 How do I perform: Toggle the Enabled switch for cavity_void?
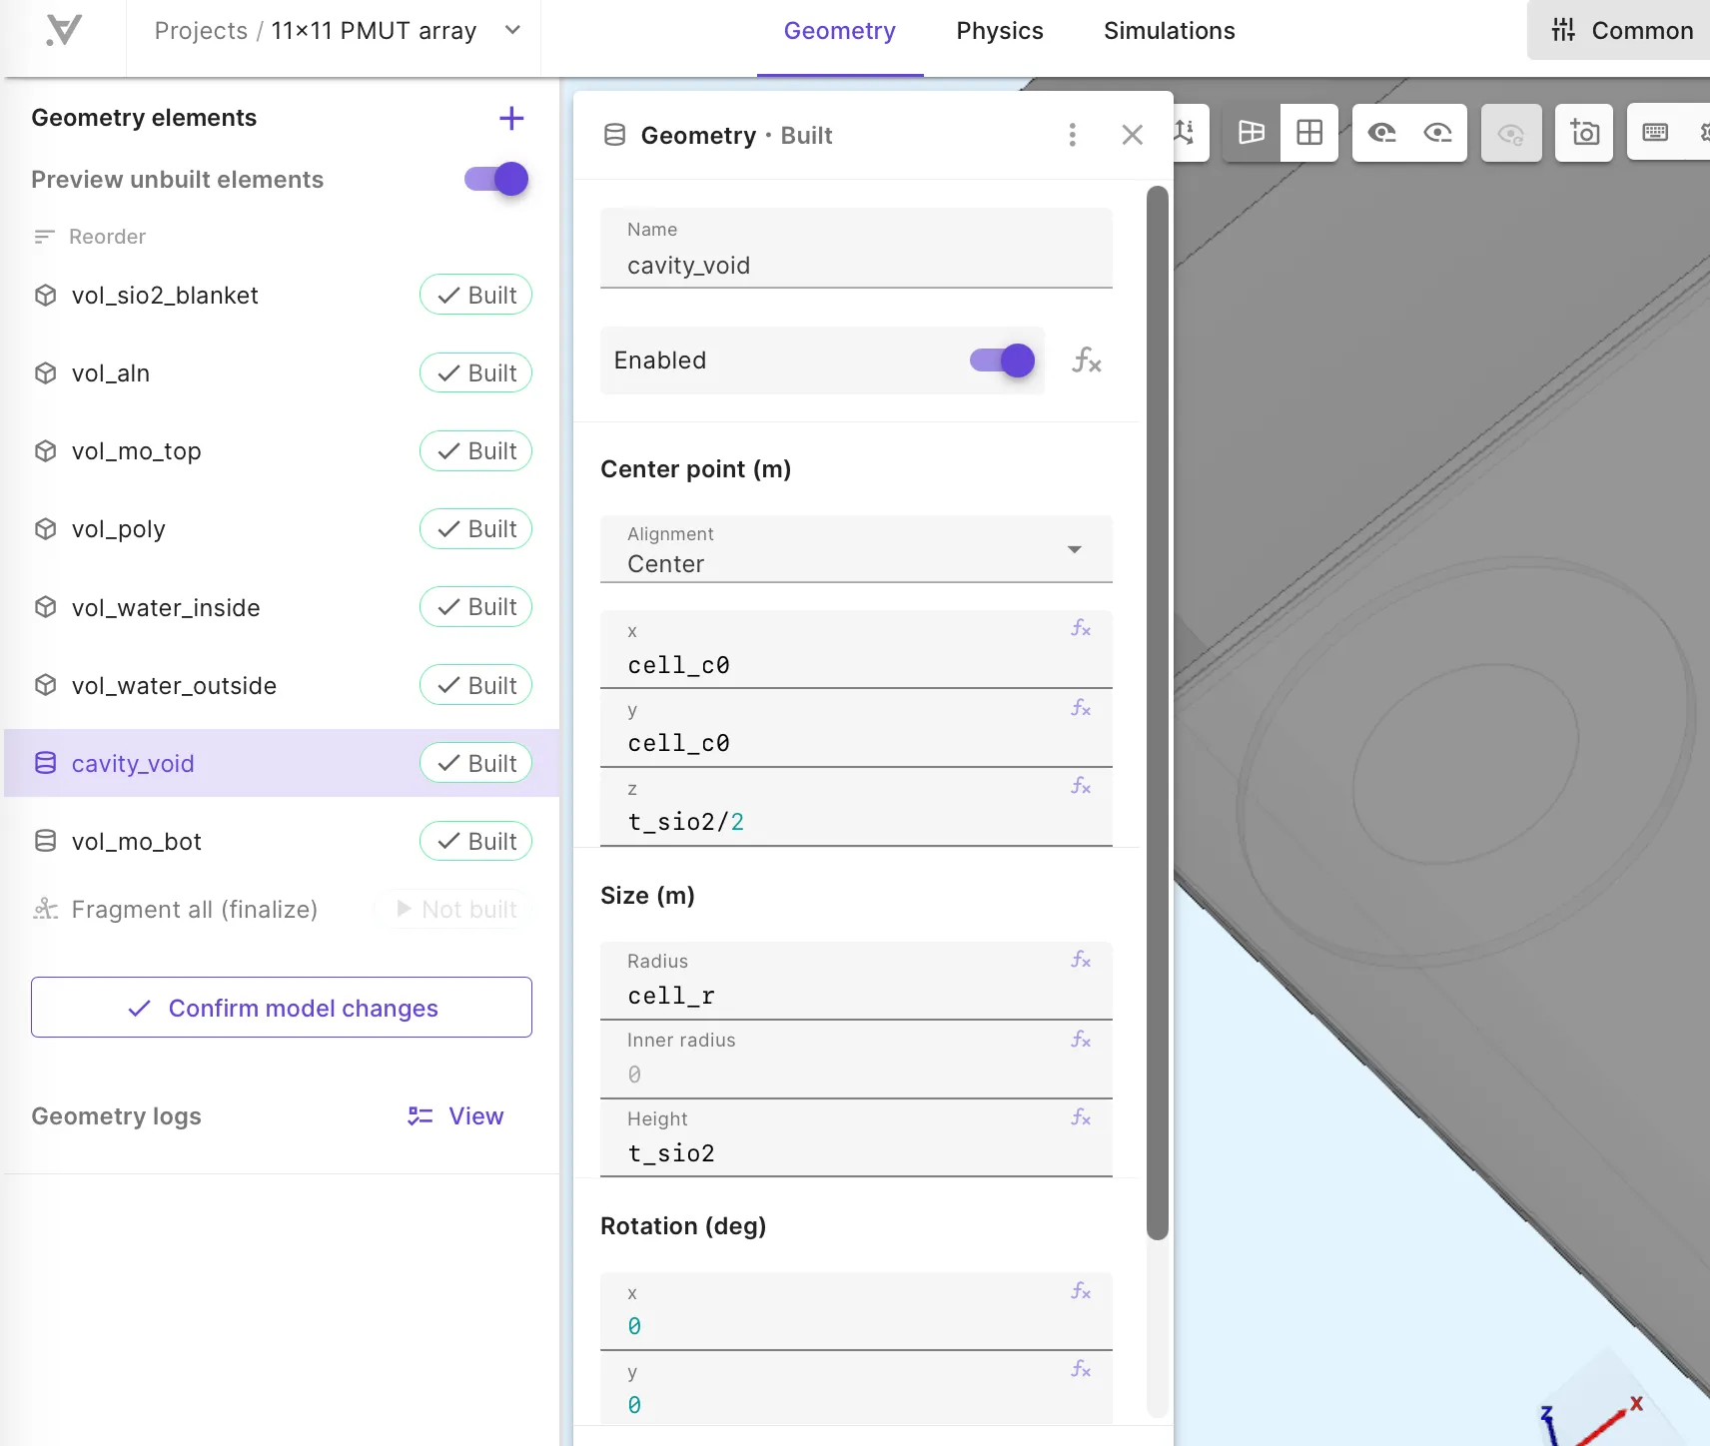(1002, 361)
